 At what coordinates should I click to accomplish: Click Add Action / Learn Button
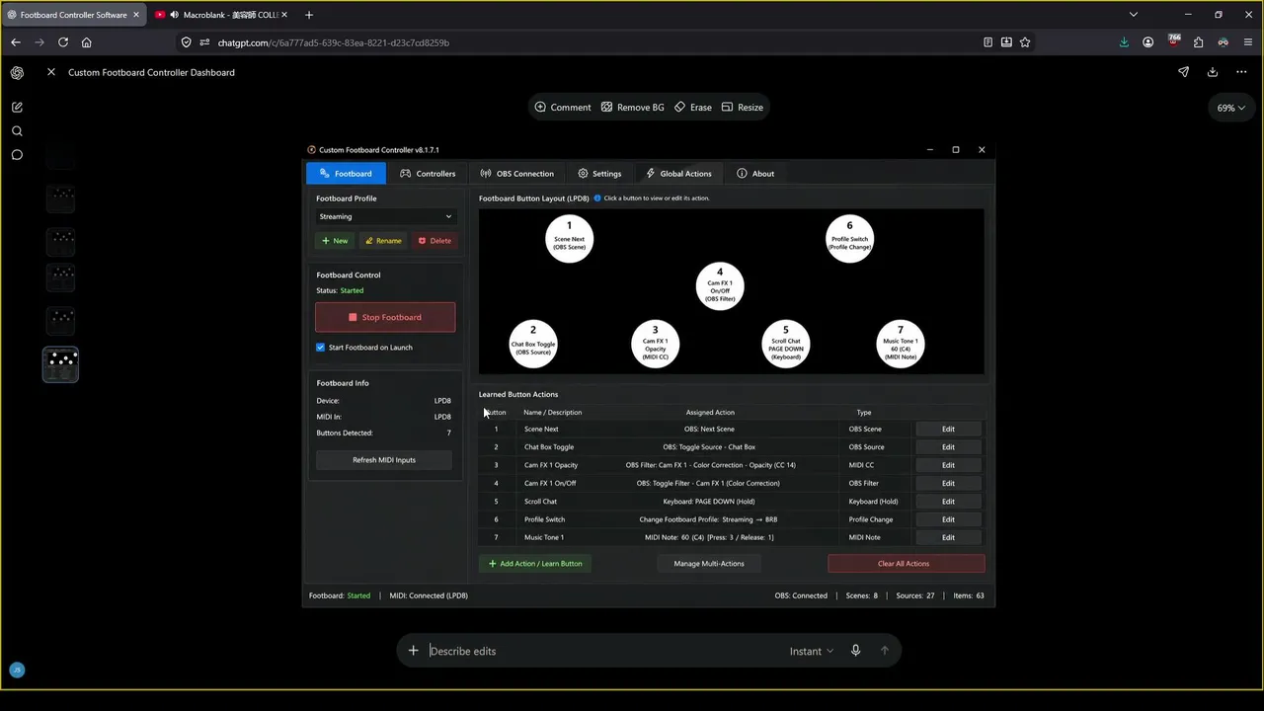coord(535,564)
